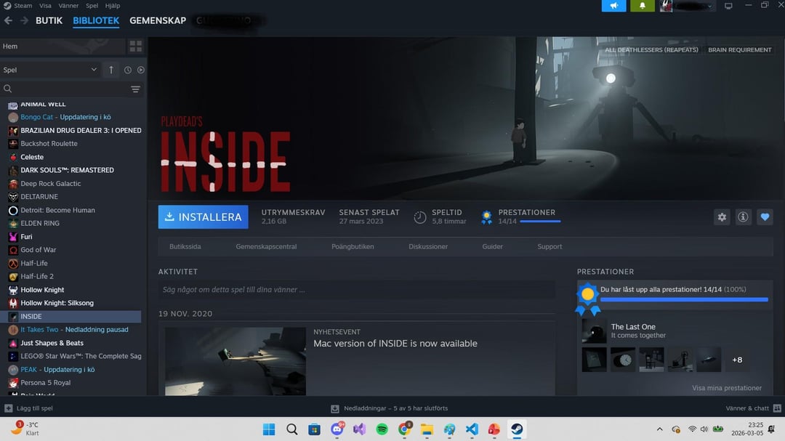This screenshot has width=785, height=441.
Task: Show hidden system tray icons chevron
Action: [659, 429]
